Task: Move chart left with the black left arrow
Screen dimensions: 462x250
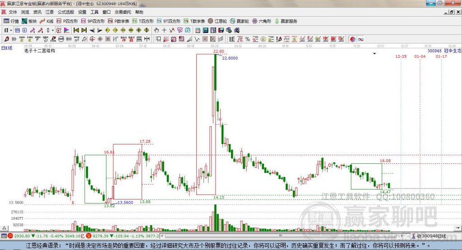Action: point(92,30)
